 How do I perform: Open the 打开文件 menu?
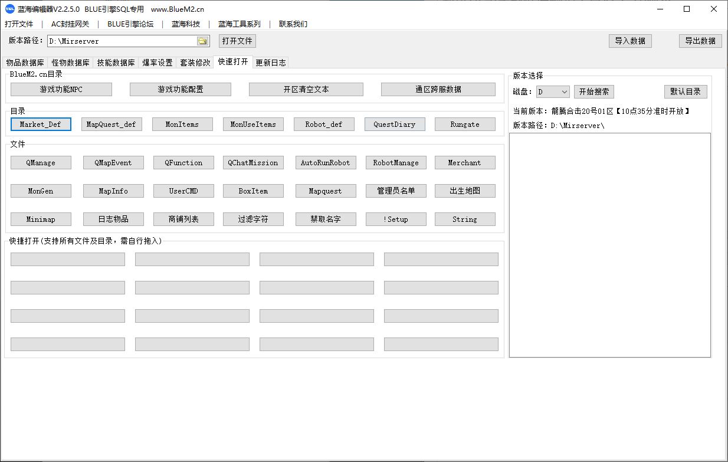[19, 24]
